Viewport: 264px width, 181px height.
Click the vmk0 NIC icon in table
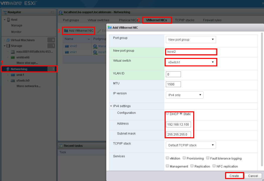[67, 46]
